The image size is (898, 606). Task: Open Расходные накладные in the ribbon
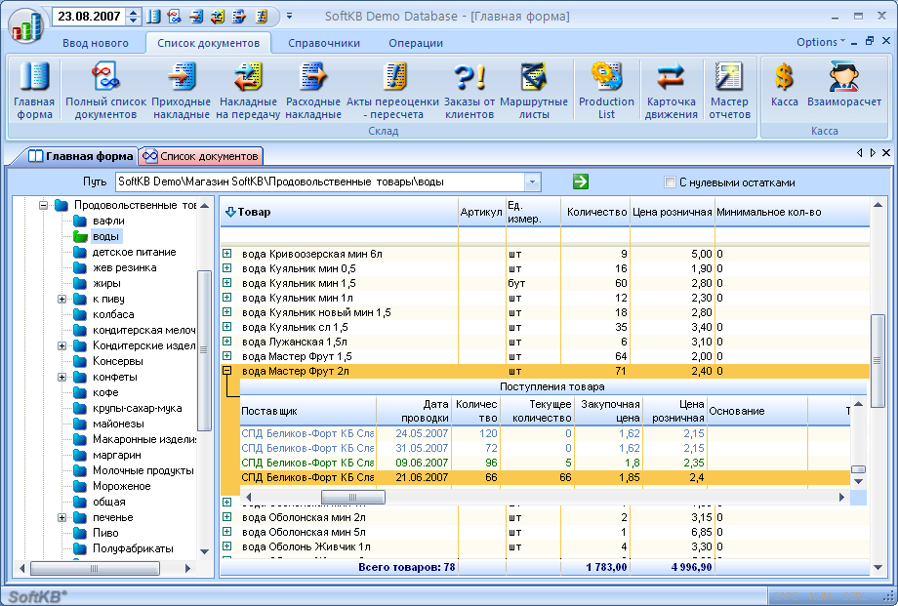(x=313, y=91)
